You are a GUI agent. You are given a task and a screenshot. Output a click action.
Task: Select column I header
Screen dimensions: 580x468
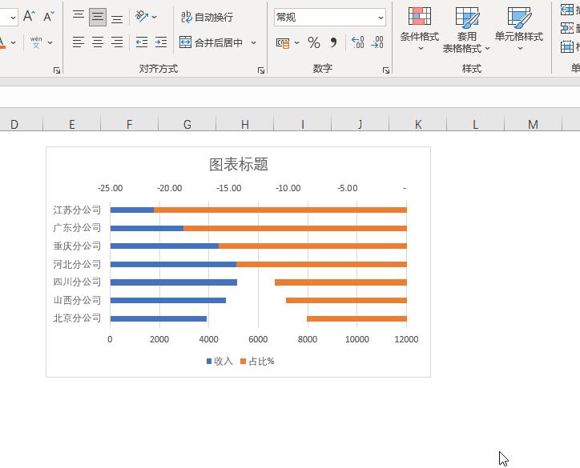(x=303, y=125)
